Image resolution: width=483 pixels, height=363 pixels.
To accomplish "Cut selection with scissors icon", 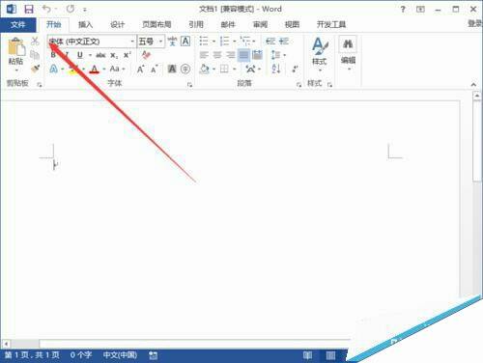I will click(35, 41).
